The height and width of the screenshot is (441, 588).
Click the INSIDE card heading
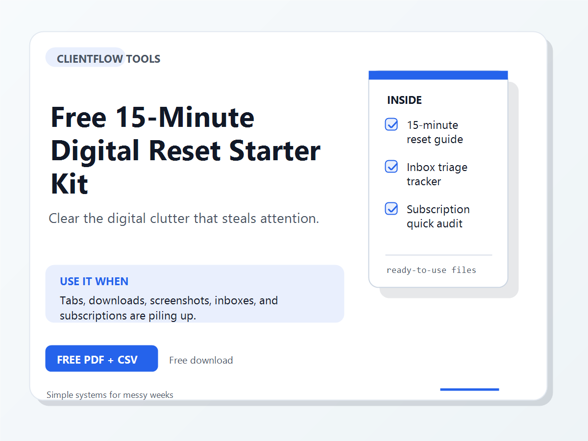click(x=404, y=100)
